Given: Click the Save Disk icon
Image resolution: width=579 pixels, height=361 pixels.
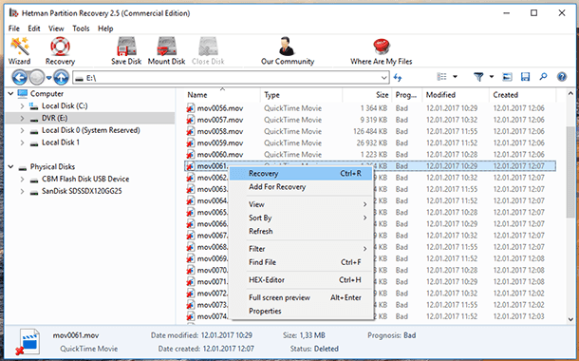Looking at the screenshot, I should [126, 47].
